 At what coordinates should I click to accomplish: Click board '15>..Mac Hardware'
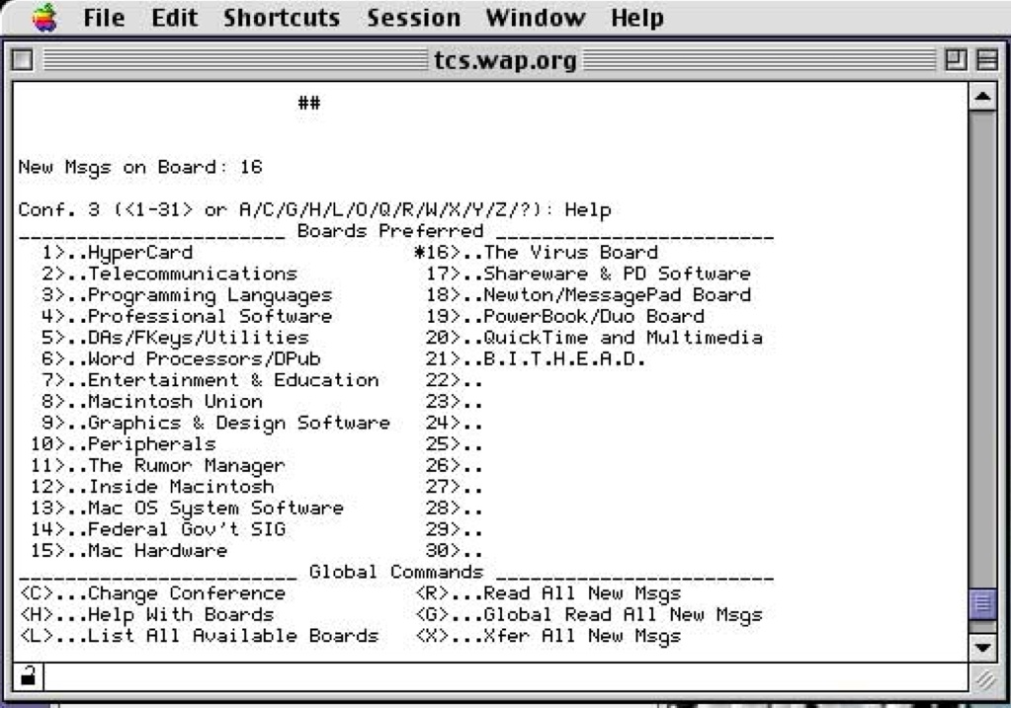[128, 550]
